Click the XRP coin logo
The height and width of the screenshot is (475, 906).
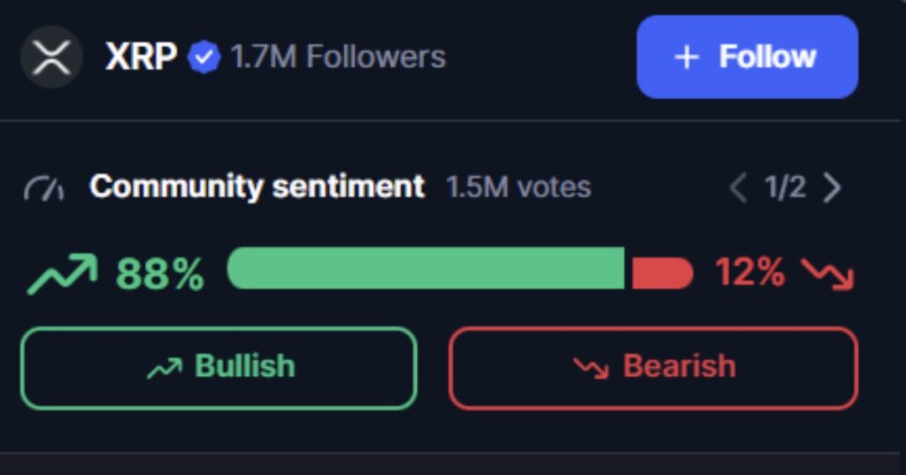(x=51, y=57)
